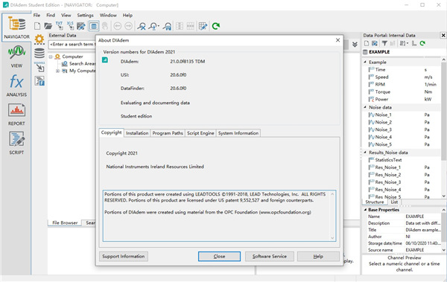Screen dimensions: 447x282
Task: Open the View menu
Action: tap(66, 15)
